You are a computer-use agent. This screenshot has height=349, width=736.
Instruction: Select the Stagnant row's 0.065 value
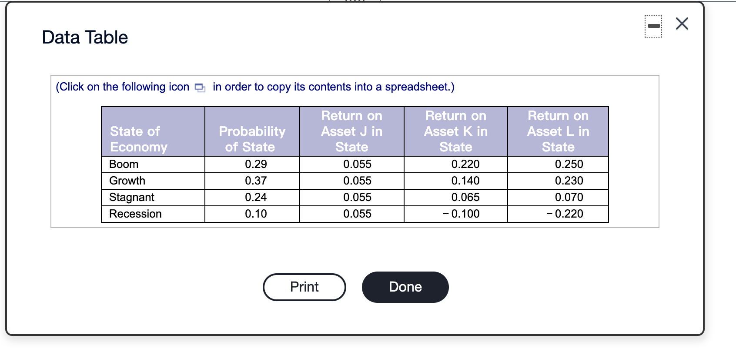[466, 197]
